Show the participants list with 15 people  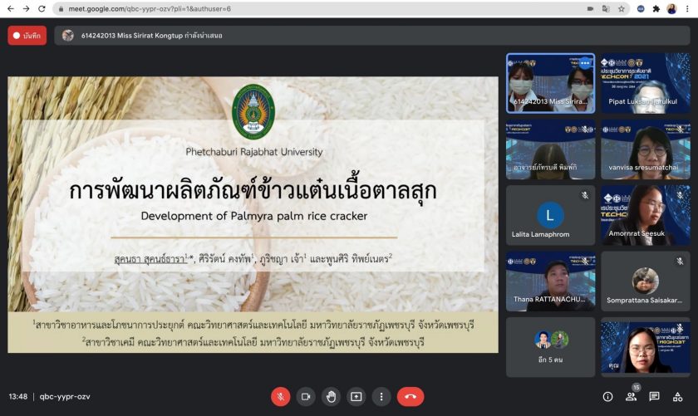pyautogui.click(x=631, y=397)
